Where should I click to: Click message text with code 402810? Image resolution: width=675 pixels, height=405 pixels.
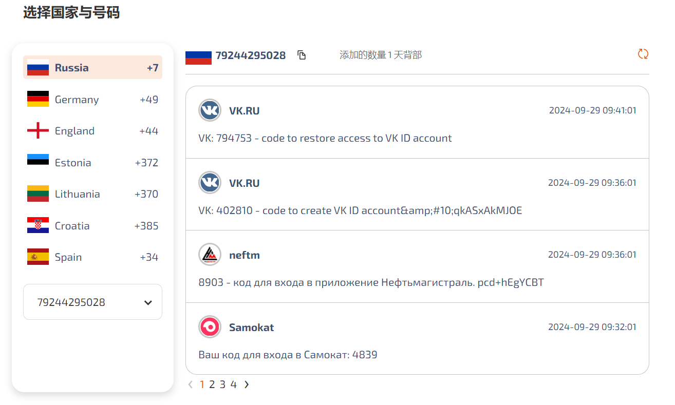pyautogui.click(x=360, y=210)
